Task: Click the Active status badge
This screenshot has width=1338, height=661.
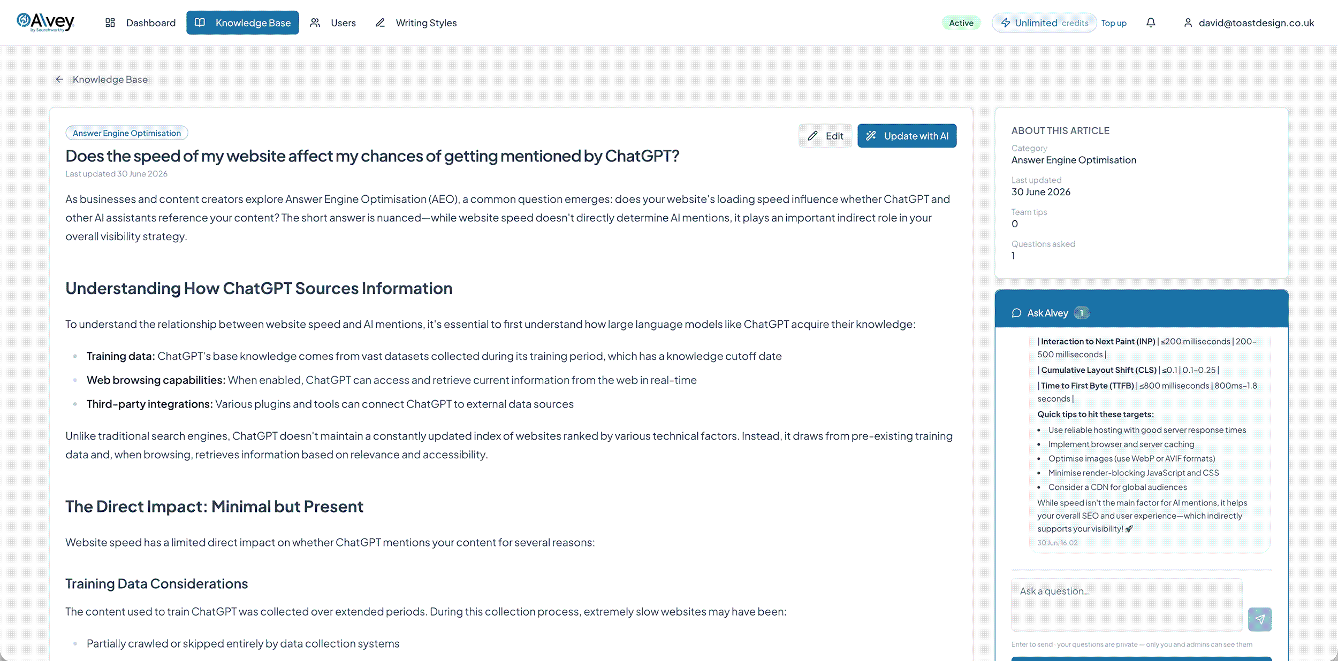Action: 961,23
